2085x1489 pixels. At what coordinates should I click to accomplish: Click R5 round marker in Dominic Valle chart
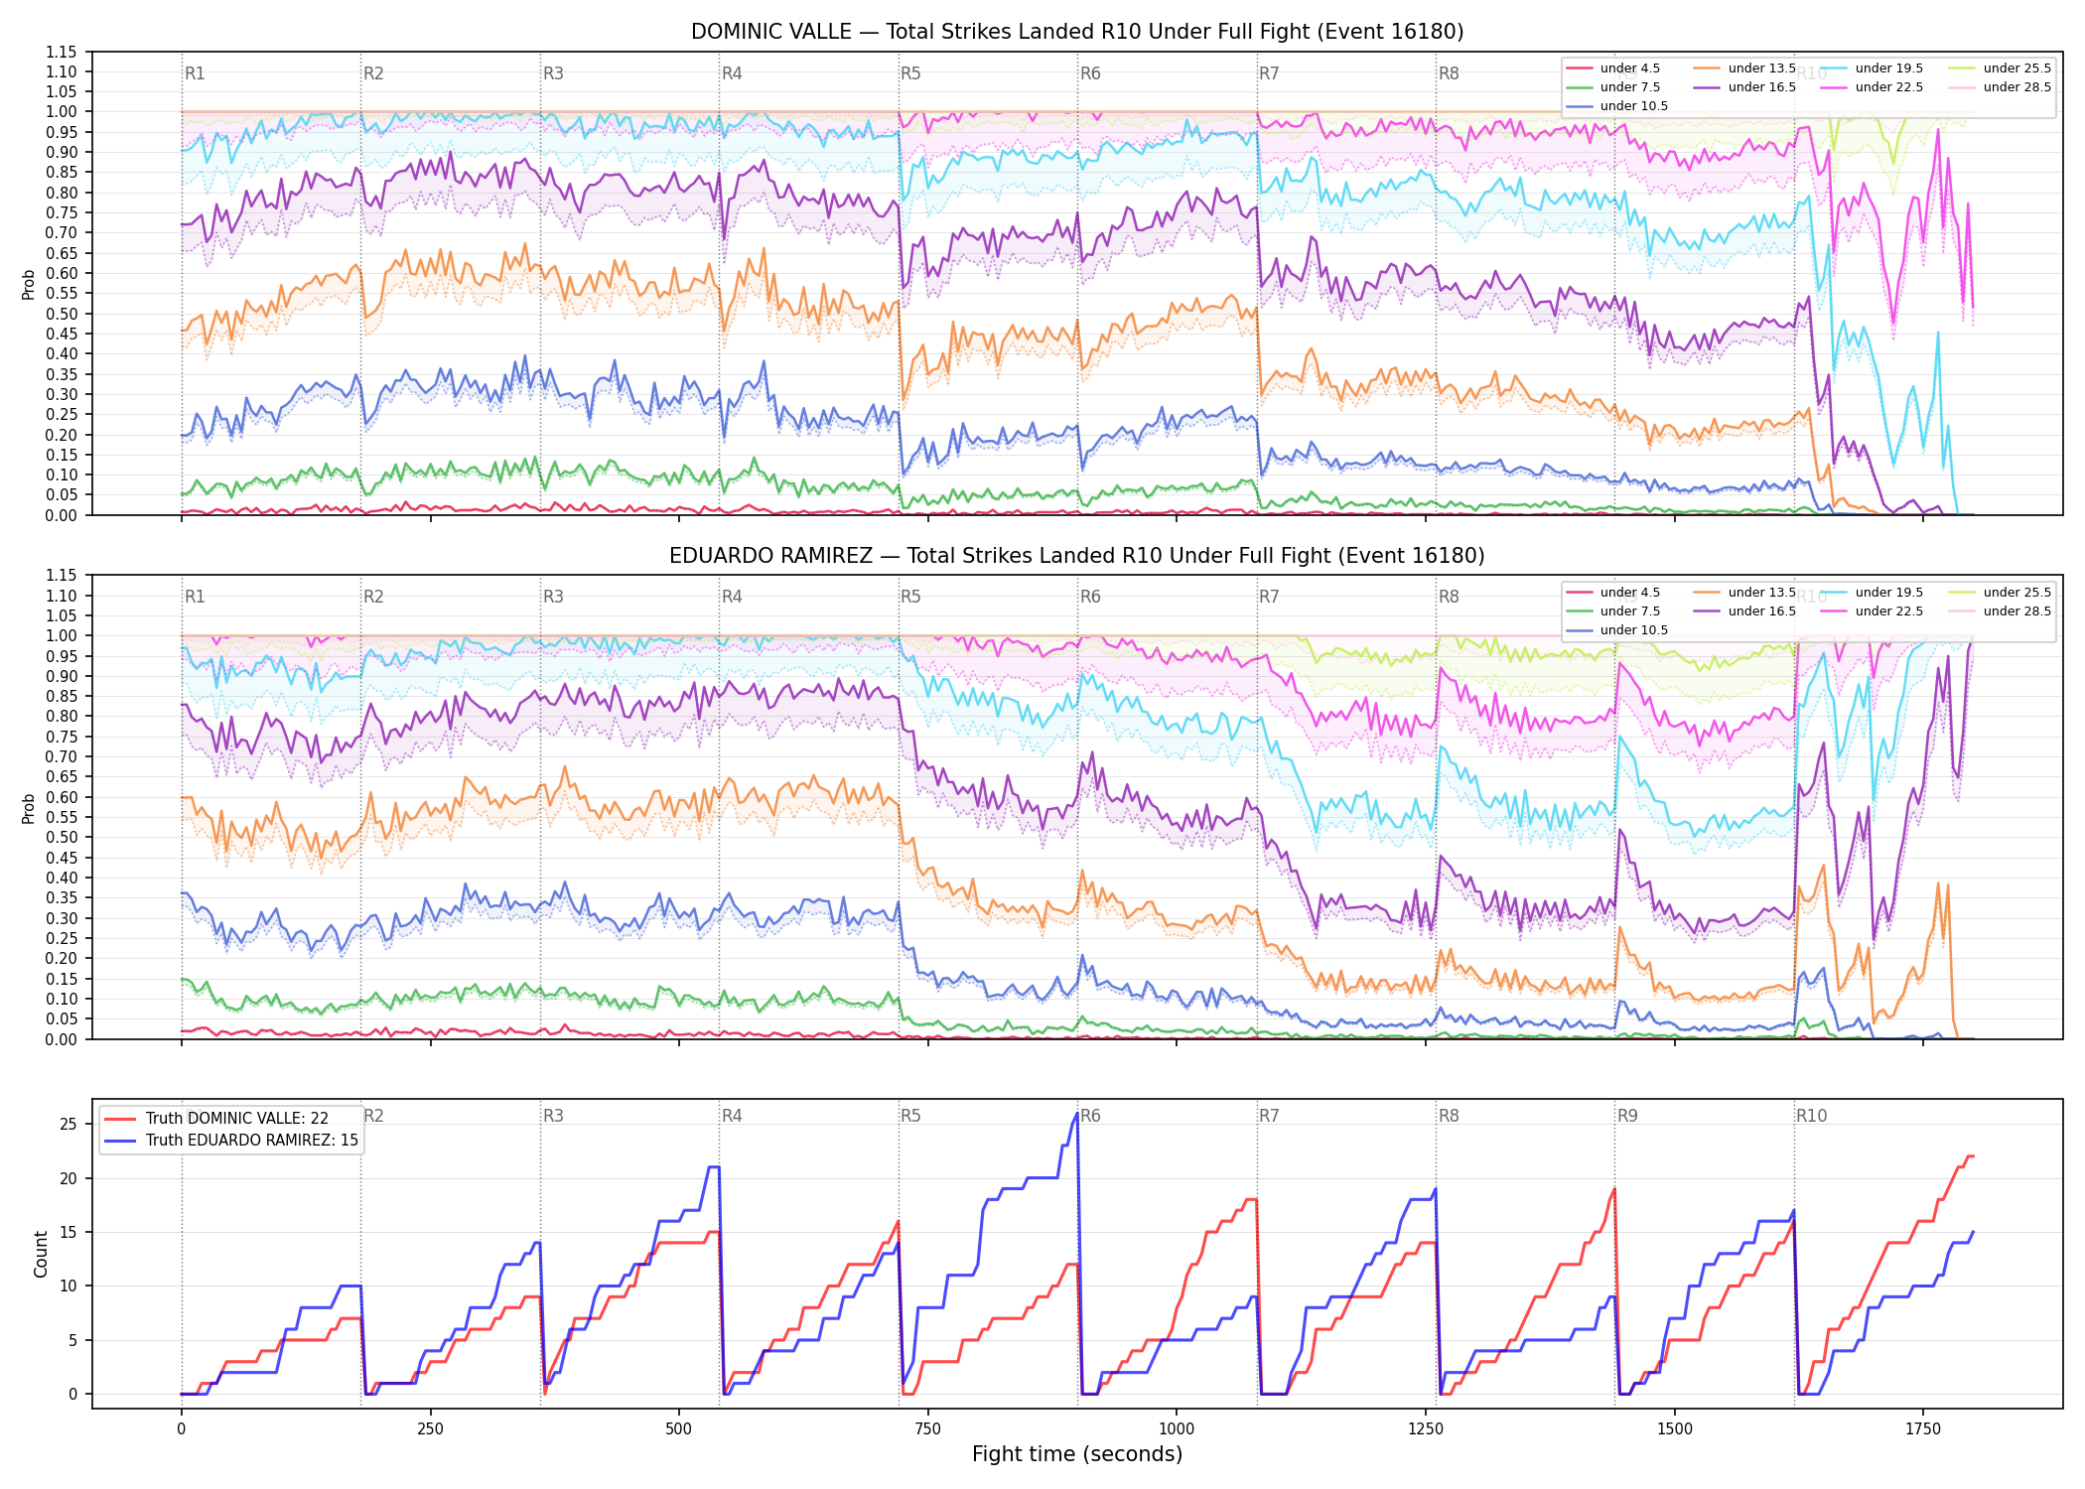910,73
